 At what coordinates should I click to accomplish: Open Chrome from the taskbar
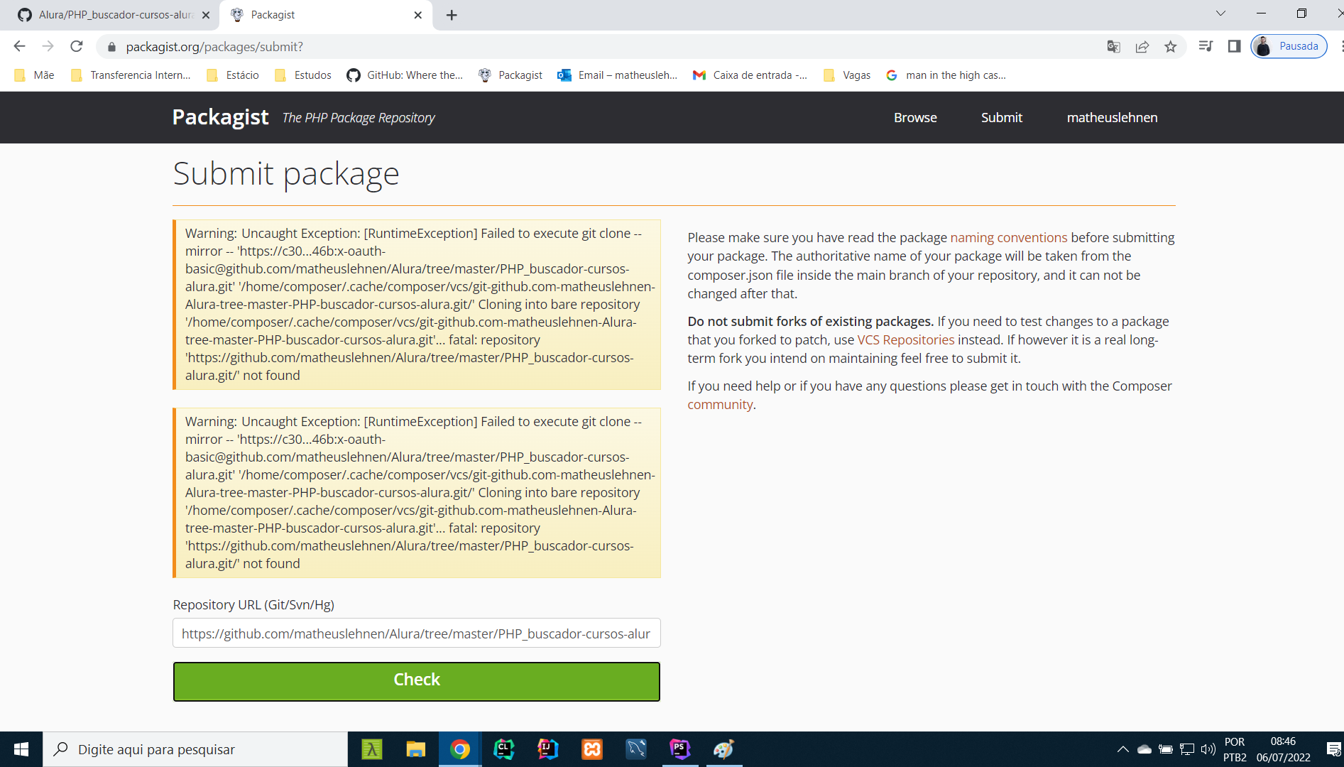click(x=460, y=749)
